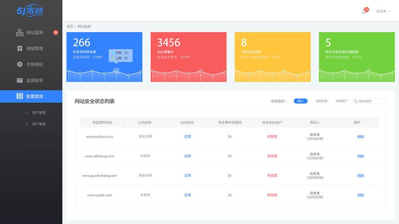The image size is (399, 224).
Task: Click www.apple.com table cell
Action: click(x=100, y=195)
